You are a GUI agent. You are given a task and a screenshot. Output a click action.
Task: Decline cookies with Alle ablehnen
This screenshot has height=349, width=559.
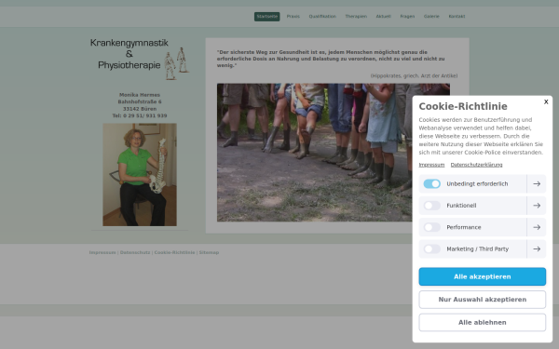[x=482, y=322]
